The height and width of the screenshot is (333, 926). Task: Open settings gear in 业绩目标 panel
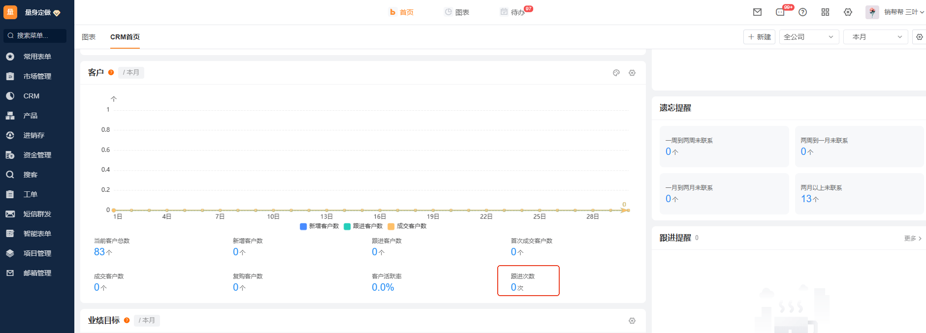pos(632,321)
